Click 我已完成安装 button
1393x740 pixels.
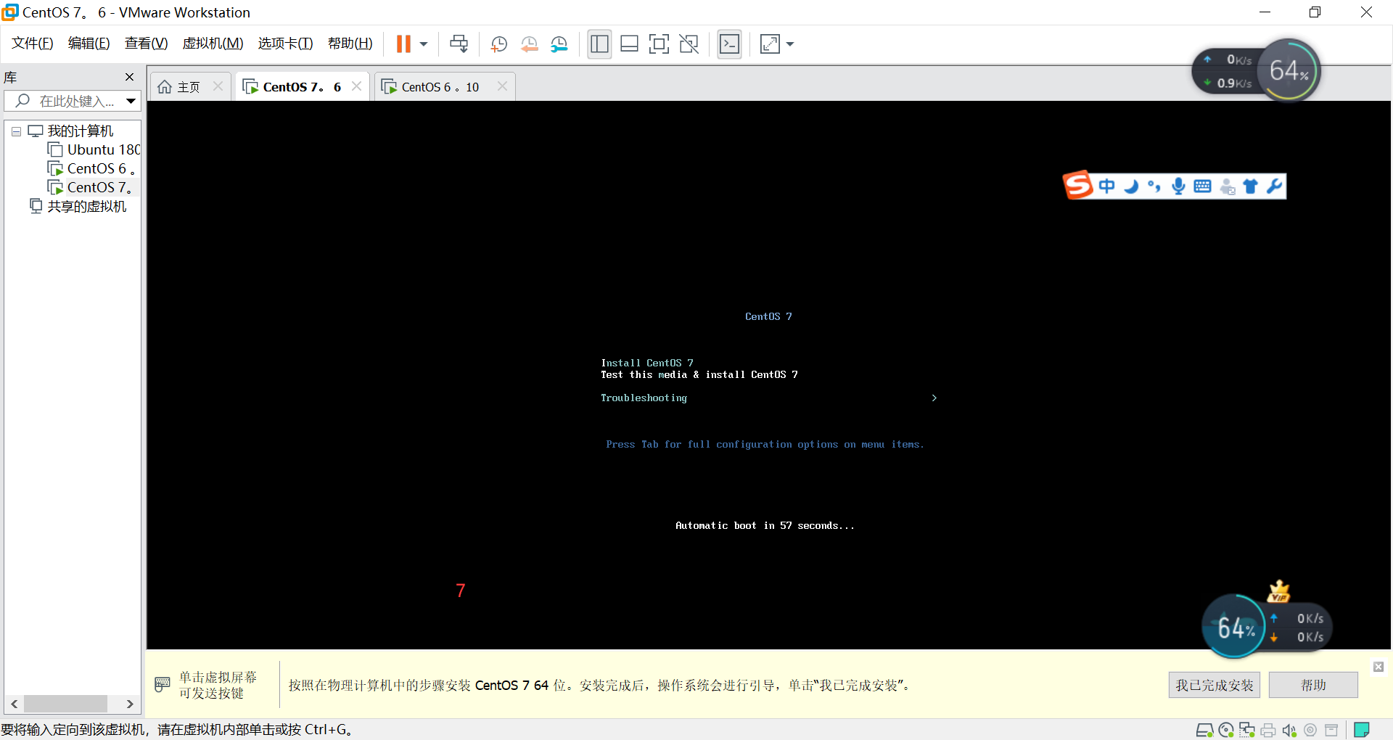1215,685
